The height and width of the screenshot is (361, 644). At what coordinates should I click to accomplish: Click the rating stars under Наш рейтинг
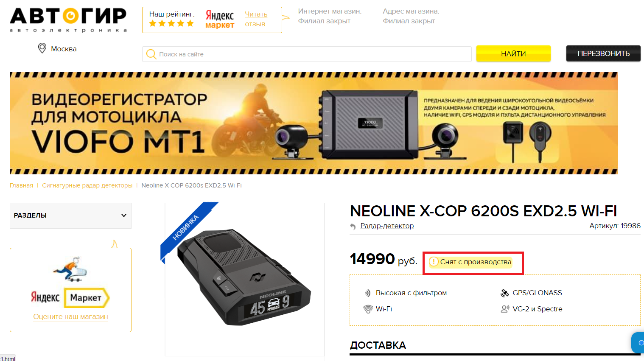pyautogui.click(x=171, y=23)
